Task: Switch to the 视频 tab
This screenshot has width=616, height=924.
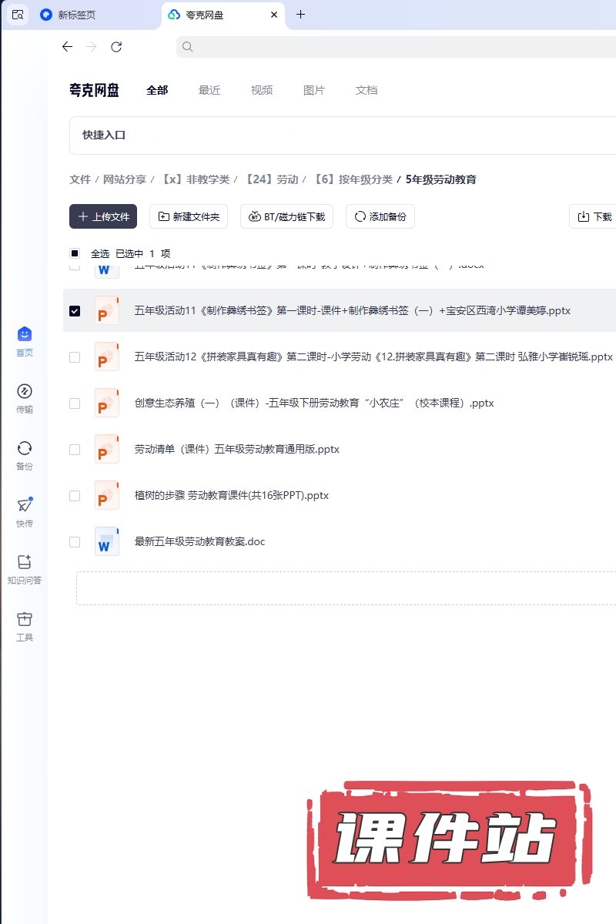Action: (x=262, y=90)
